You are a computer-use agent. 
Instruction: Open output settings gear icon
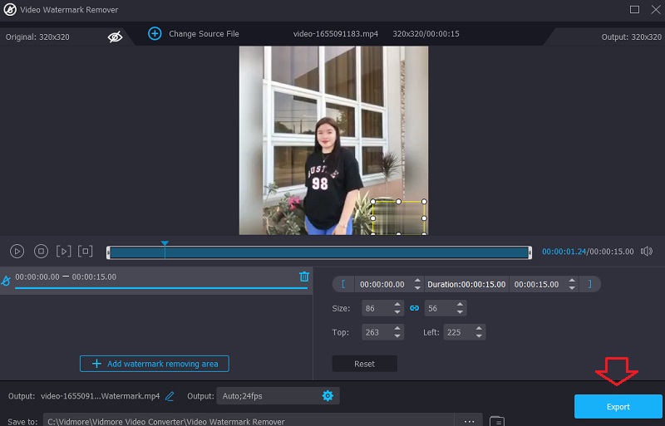pos(328,396)
